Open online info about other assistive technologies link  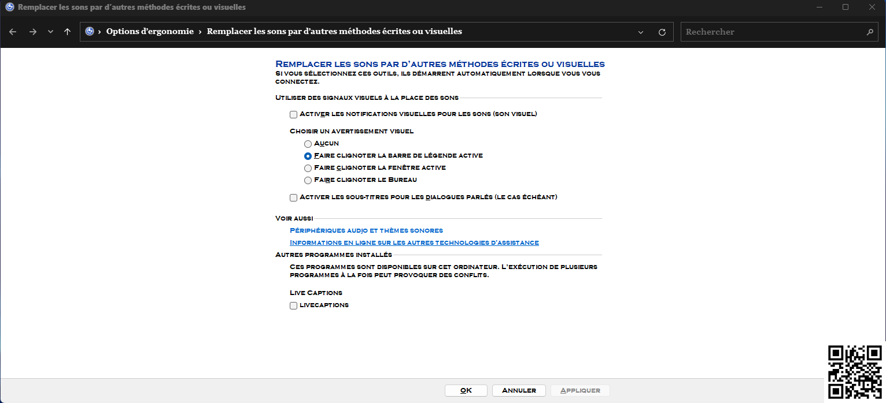click(414, 242)
